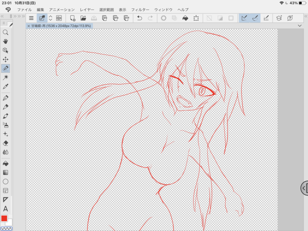The height and width of the screenshot is (231, 308).
Task: Open the ファイル menu
Action: coord(25,9)
